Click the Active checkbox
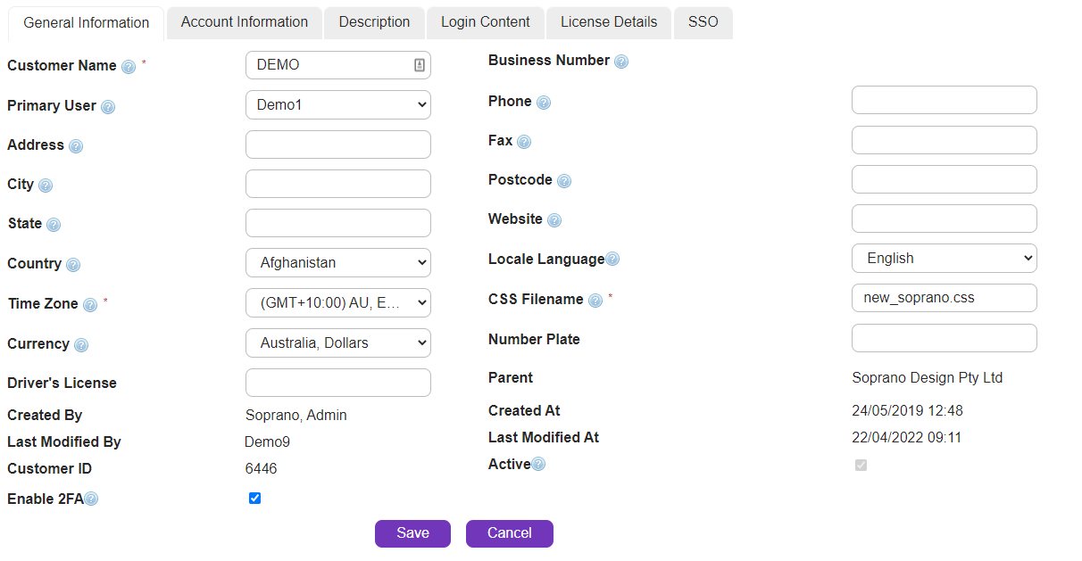The image size is (1082, 561). [861, 465]
